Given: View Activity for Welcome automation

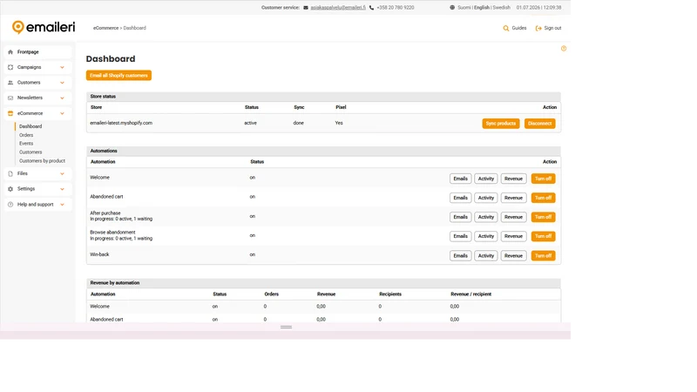Looking at the screenshot, I should [485, 179].
